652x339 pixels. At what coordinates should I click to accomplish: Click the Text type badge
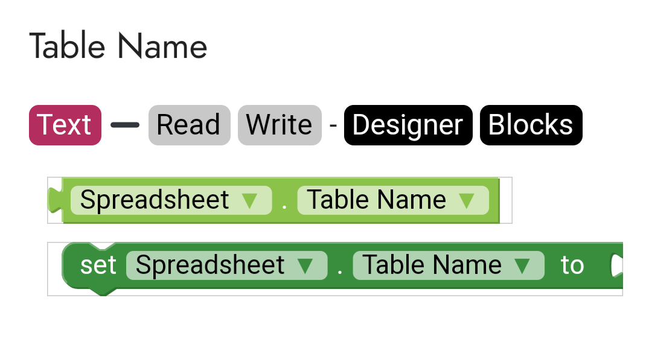[x=65, y=125]
